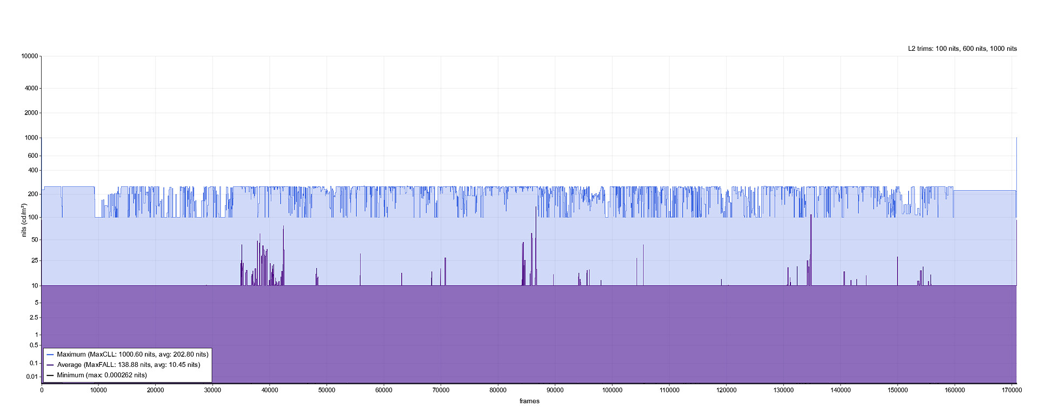Click the black Minimum legend line swatch

coord(50,375)
